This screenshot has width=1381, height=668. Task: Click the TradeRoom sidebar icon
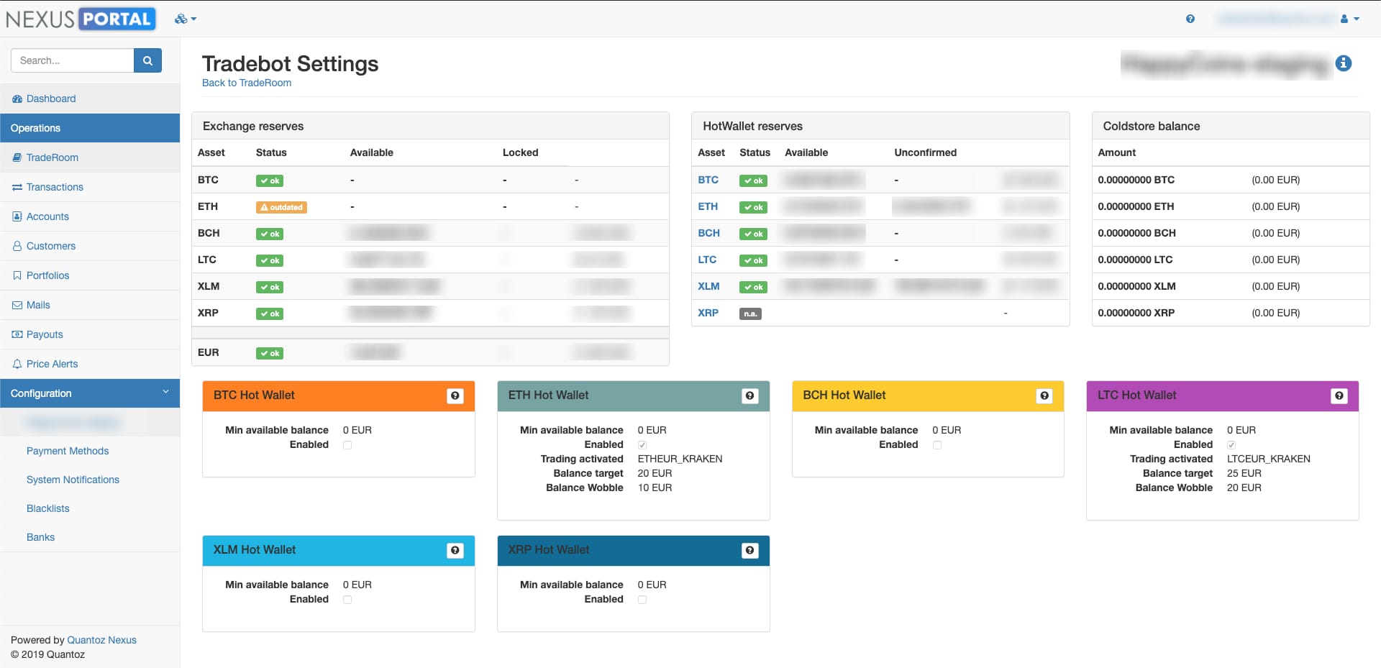point(16,157)
